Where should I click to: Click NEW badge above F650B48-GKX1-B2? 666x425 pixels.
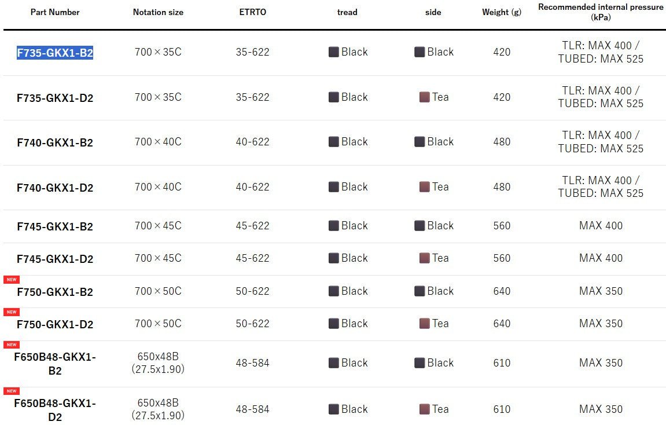12,345
